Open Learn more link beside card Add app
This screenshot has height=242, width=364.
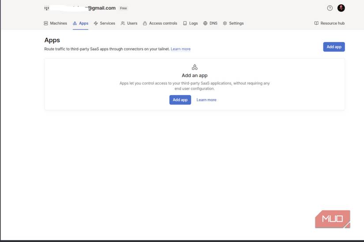pos(206,100)
